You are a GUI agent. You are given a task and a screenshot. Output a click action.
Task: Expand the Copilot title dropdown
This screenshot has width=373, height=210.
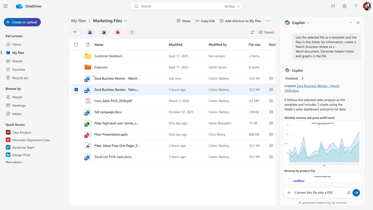[x=308, y=23]
